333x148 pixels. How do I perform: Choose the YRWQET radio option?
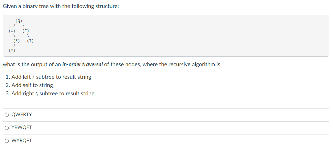click(x=7, y=128)
